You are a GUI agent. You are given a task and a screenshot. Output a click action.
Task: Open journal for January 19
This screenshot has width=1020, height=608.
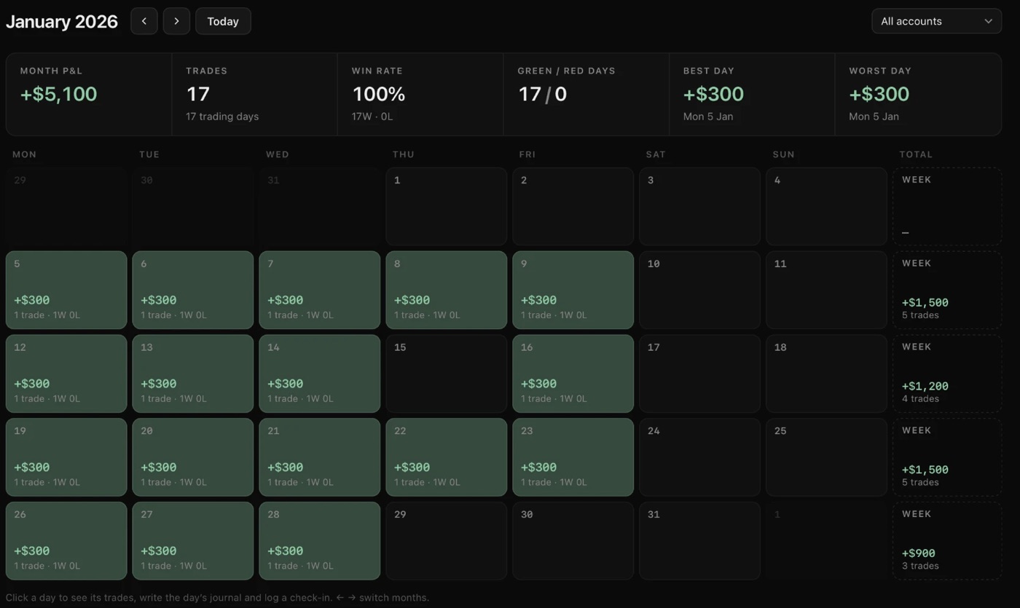(66, 457)
